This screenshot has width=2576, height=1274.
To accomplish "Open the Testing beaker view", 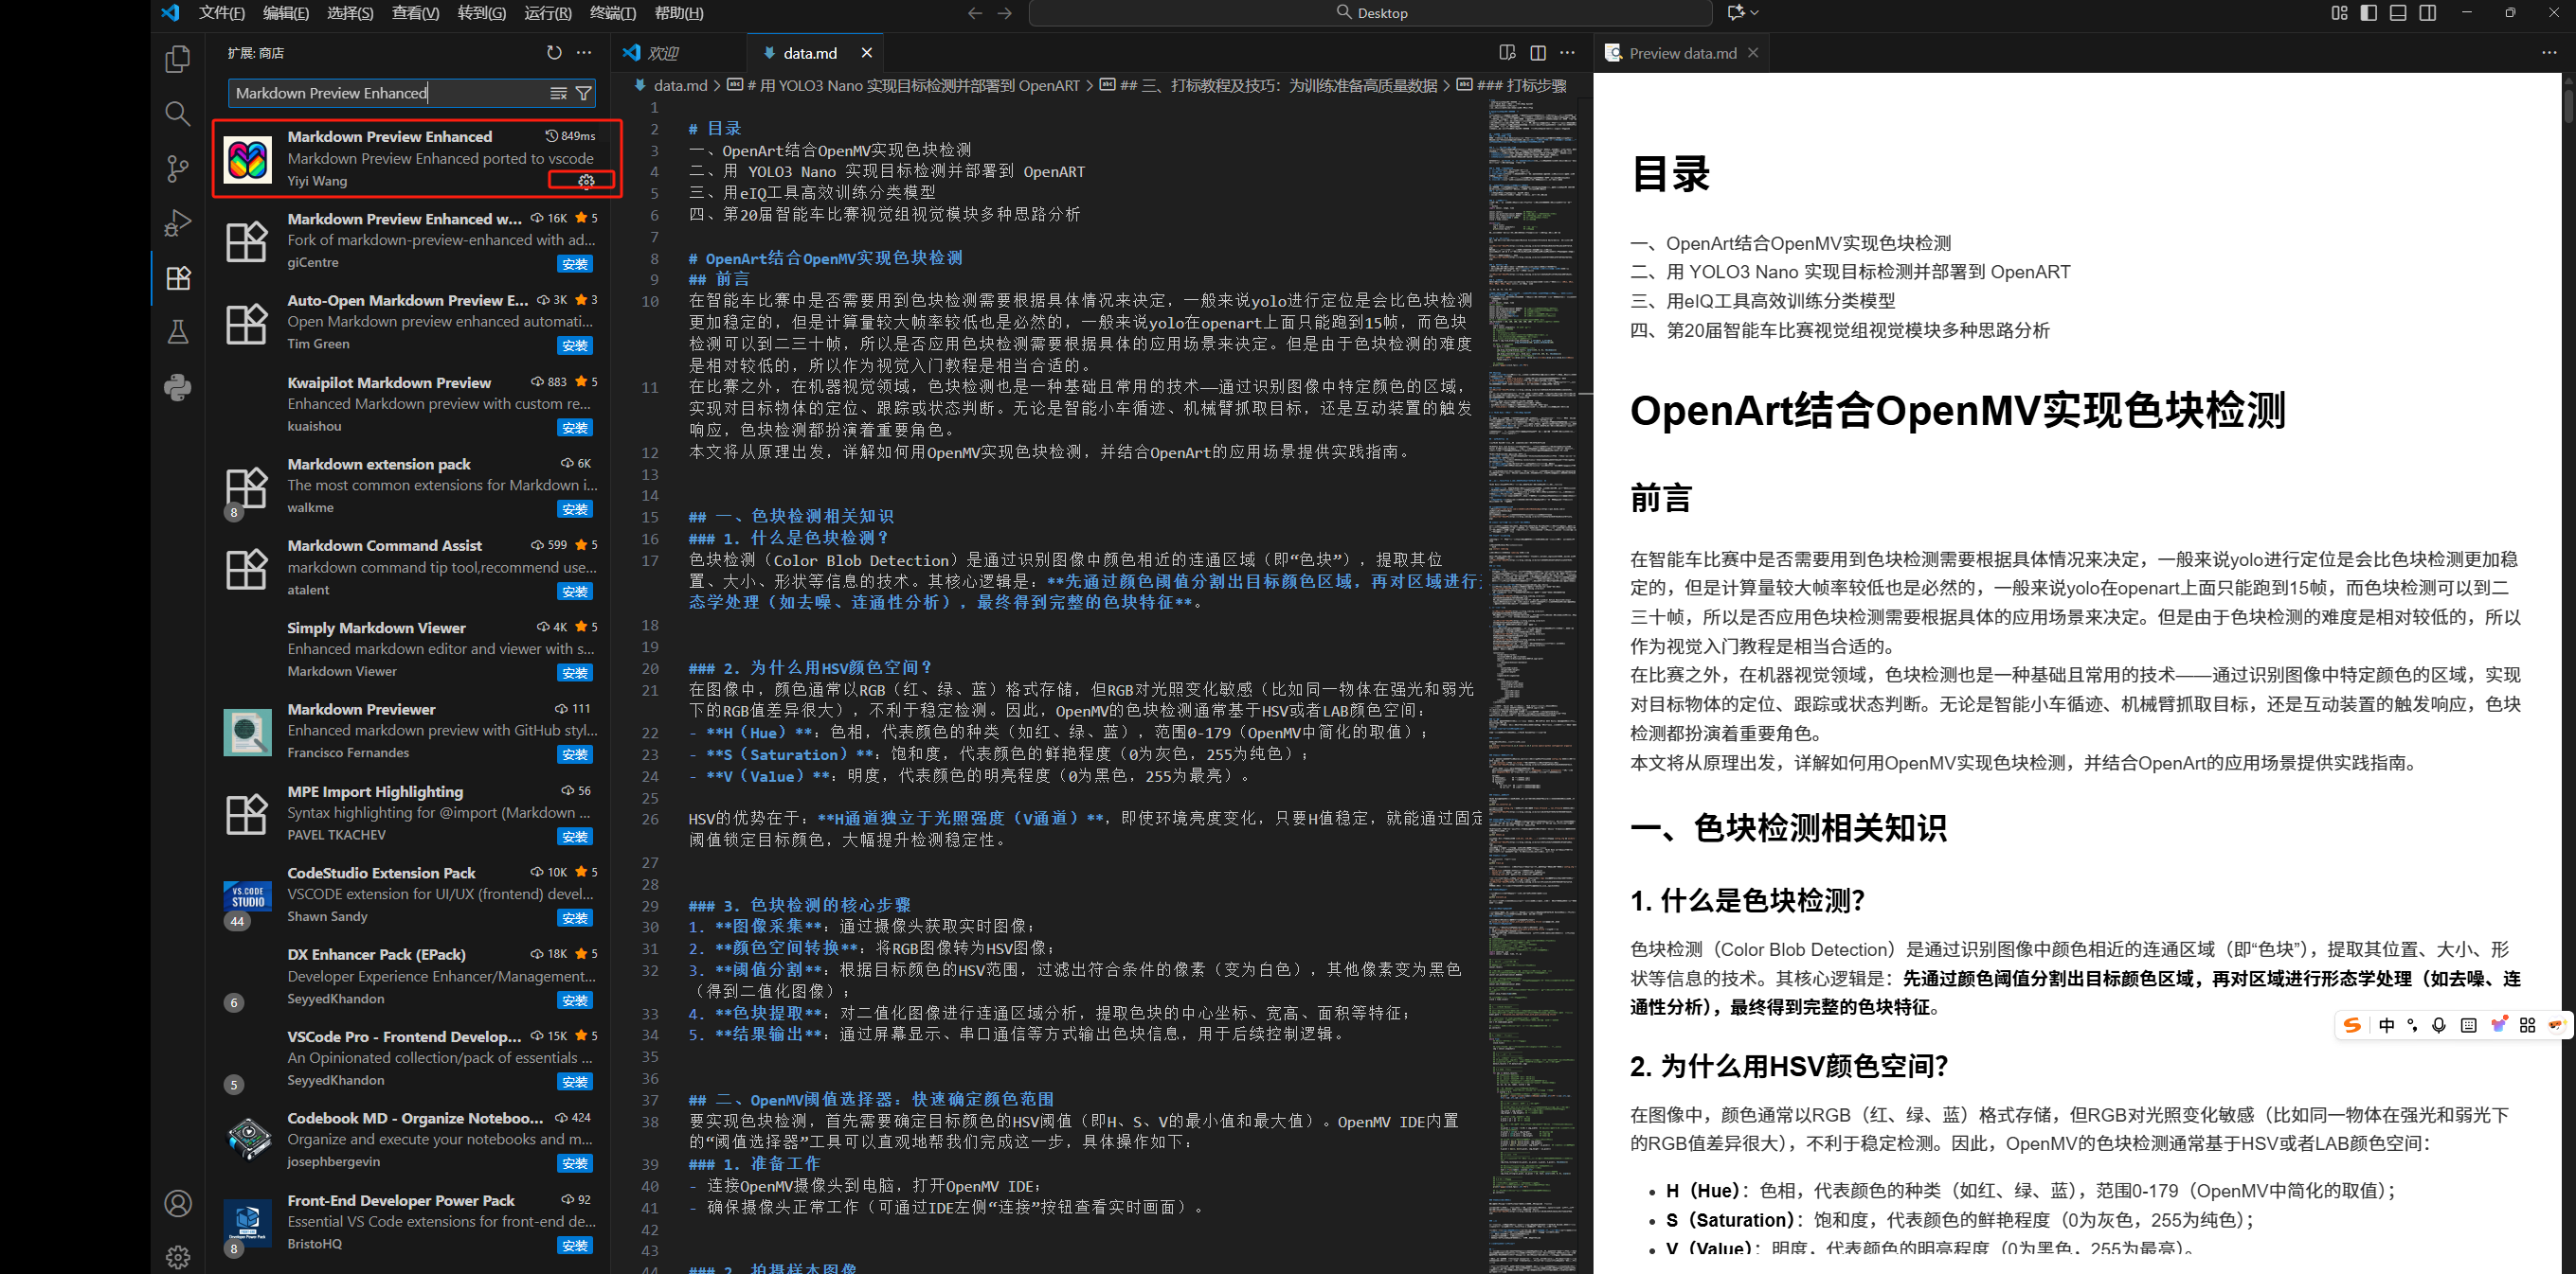I will point(177,331).
